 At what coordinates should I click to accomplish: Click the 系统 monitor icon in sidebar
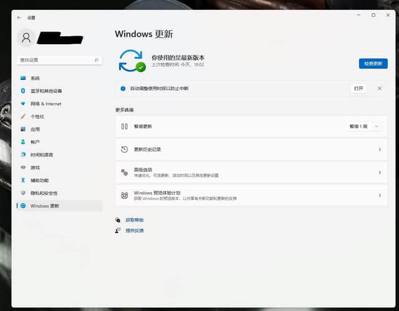click(23, 78)
